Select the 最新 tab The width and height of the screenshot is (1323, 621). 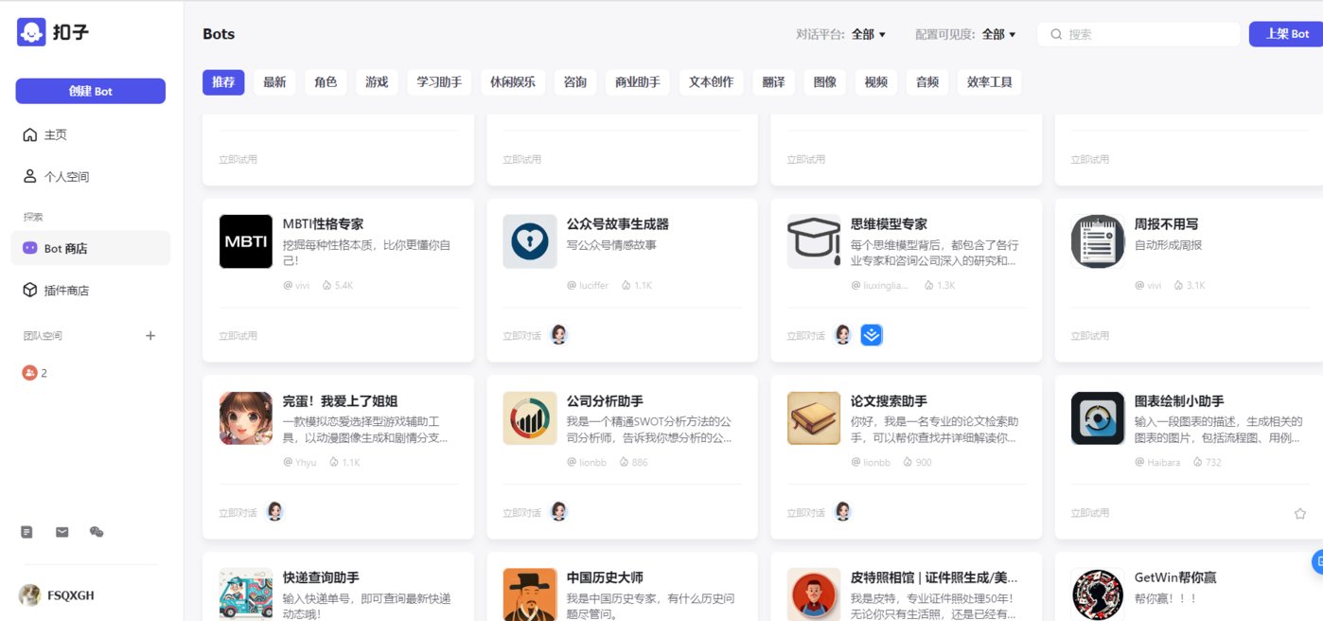coord(274,82)
